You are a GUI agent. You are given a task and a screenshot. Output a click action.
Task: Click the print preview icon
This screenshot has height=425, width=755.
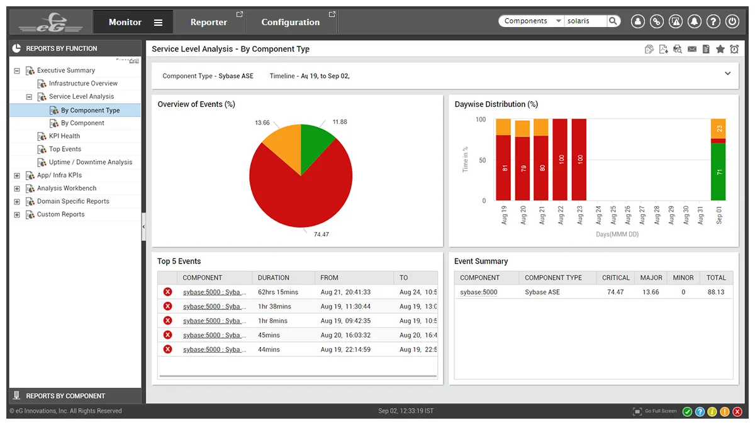point(678,49)
